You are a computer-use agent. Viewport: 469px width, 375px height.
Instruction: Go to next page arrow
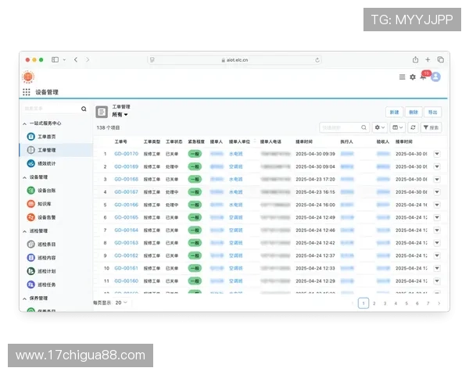[x=439, y=303]
